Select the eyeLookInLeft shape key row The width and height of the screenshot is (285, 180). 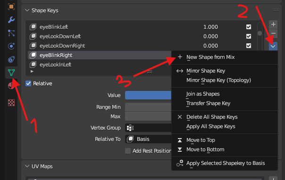click(x=100, y=65)
